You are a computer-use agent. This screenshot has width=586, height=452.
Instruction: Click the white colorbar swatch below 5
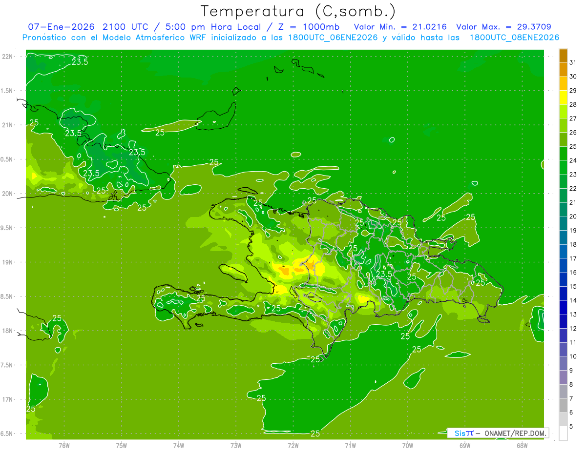pyautogui.click(x=563, y=433)
